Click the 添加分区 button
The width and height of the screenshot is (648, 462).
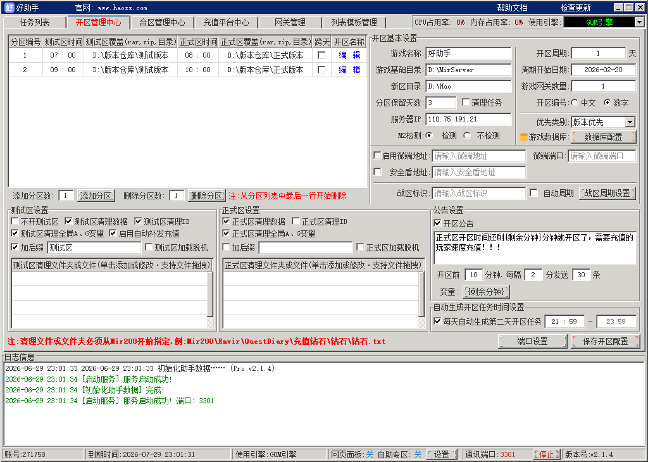pos(96,196)
